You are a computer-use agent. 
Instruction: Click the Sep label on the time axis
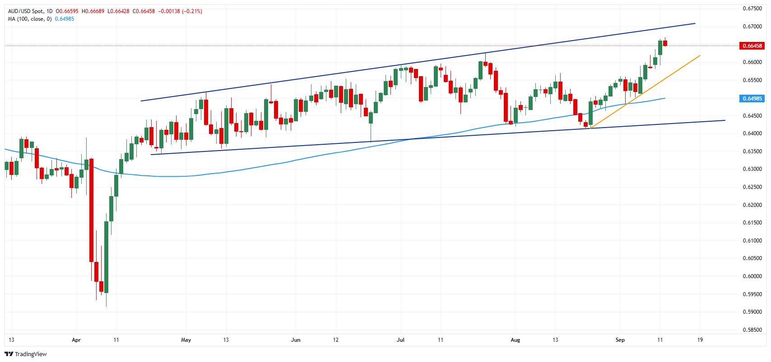pos(620,340)
